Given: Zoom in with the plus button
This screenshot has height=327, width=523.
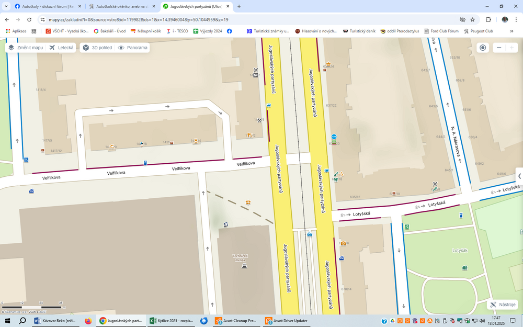Looking at the screenshot, I should coord(511,48).
